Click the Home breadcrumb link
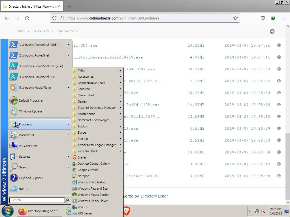The image size is (290, 217). tap(20, 31)
